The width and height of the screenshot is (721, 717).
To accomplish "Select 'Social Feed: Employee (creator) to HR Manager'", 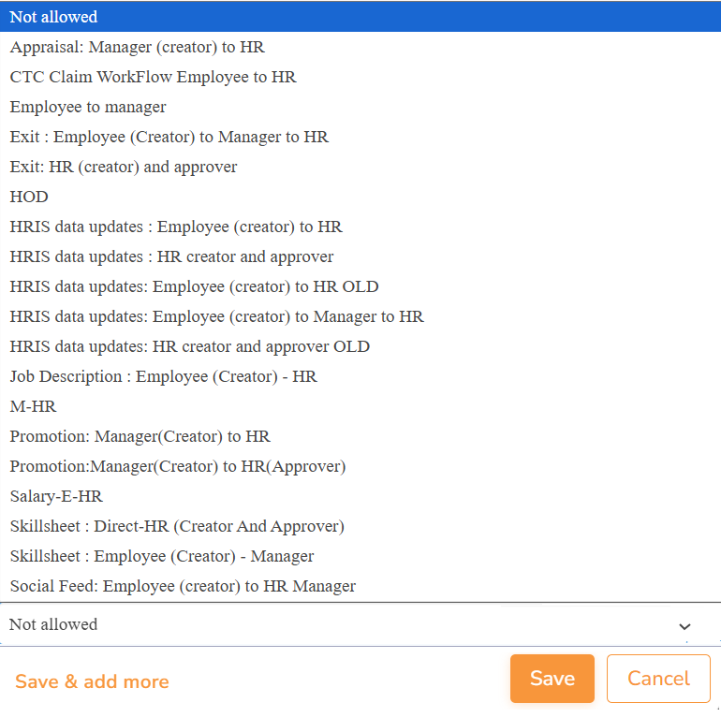I will (183, 586).
